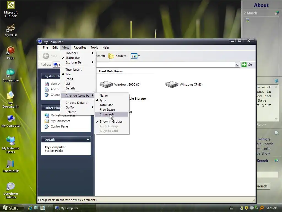Open the Edit menu
The image size is (282, 212).
[x=55, y=47]
